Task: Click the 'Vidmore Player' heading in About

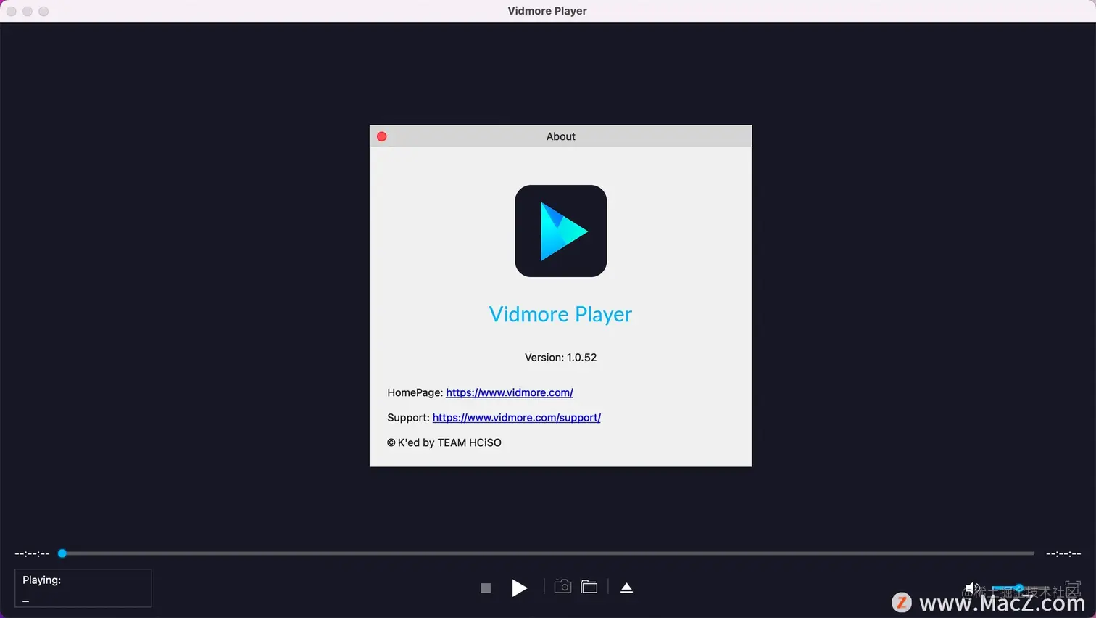Action: pos(561,314)
